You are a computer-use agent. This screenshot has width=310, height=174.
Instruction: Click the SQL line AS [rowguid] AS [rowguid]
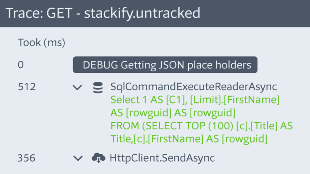pos(173,113)
